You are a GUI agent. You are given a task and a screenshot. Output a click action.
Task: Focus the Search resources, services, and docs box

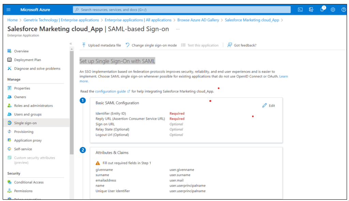[182, 10]
